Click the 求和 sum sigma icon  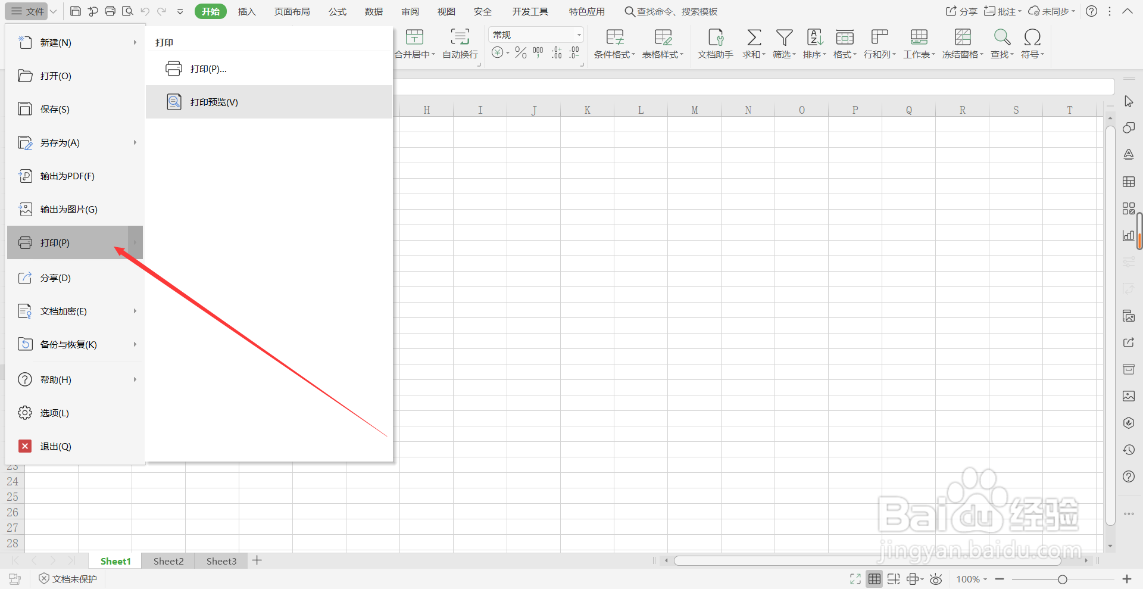click(754, 38)
